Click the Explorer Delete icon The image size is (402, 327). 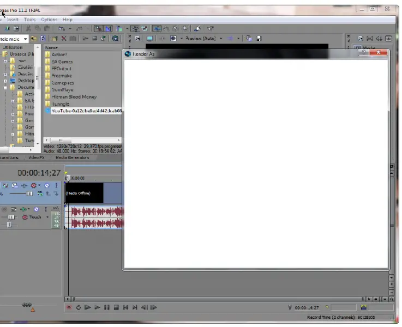pyautogui.click(x=64, y=38)
